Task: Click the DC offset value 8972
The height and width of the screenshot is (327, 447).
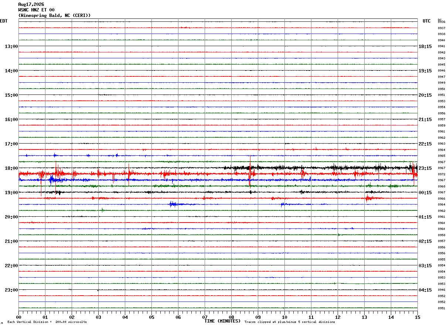Action: point(441,174)
